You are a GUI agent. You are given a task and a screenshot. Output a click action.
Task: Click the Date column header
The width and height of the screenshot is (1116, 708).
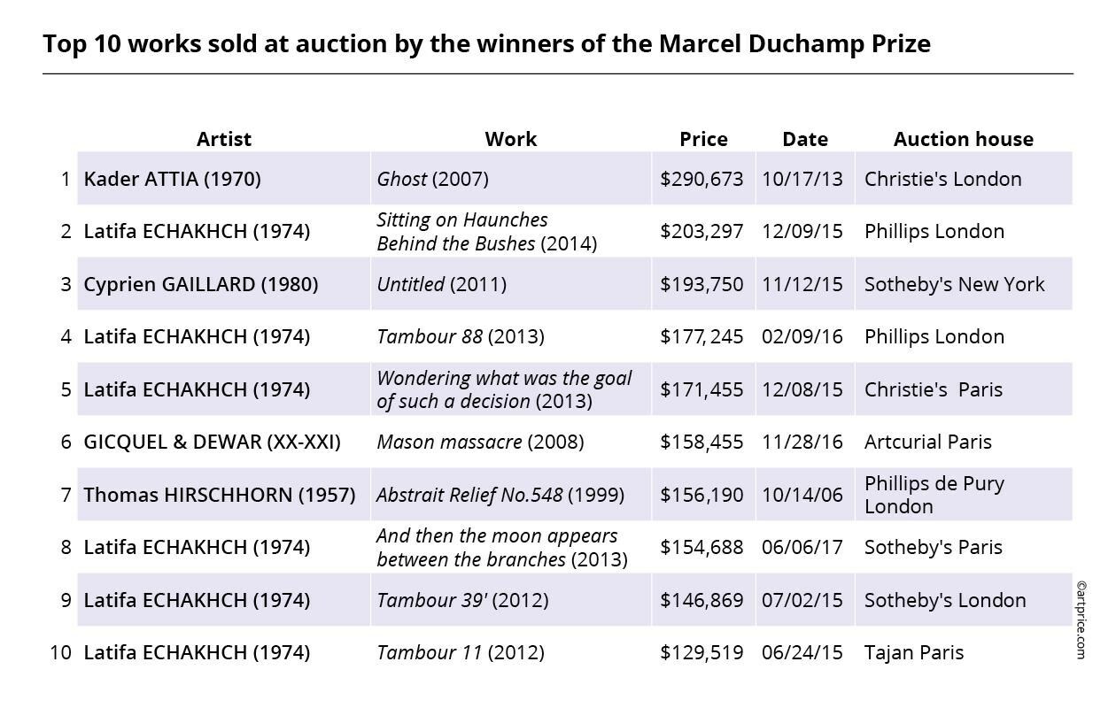coord(804,139)
